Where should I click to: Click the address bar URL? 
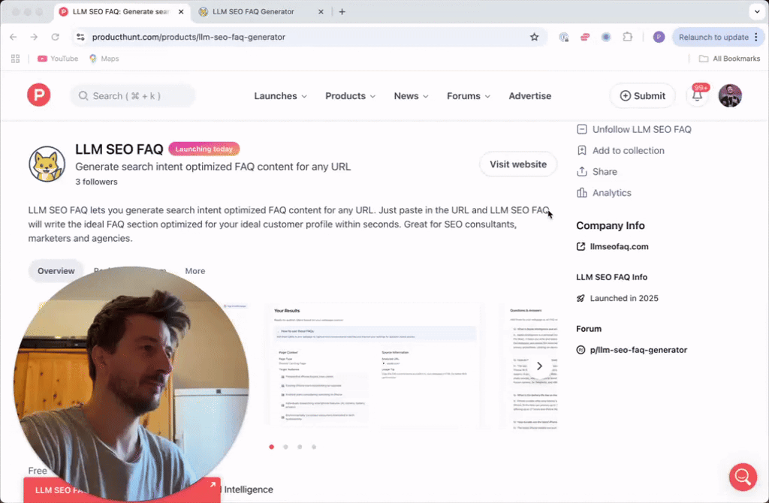pos(188,37)
